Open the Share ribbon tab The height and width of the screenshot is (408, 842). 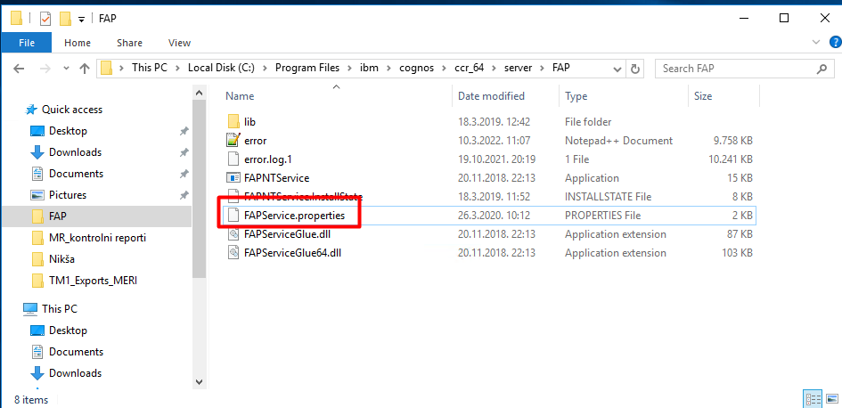129,42
